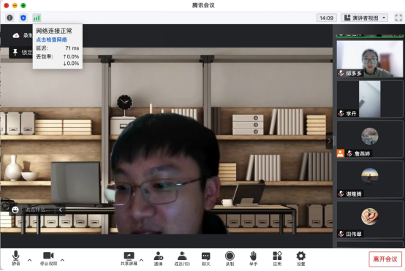Open the 应用 apps icon
This screenshot has height=271, width=405.
point(277,259)
